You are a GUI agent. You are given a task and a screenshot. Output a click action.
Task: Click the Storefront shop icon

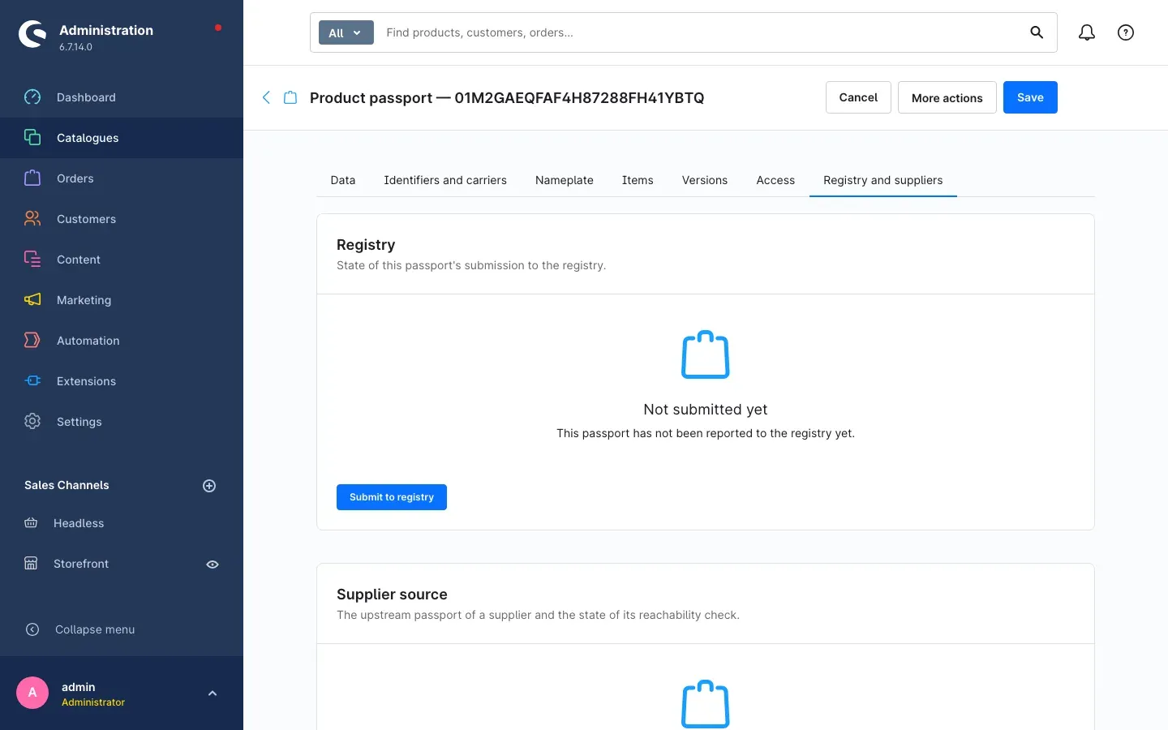click(x=31, y=564)
